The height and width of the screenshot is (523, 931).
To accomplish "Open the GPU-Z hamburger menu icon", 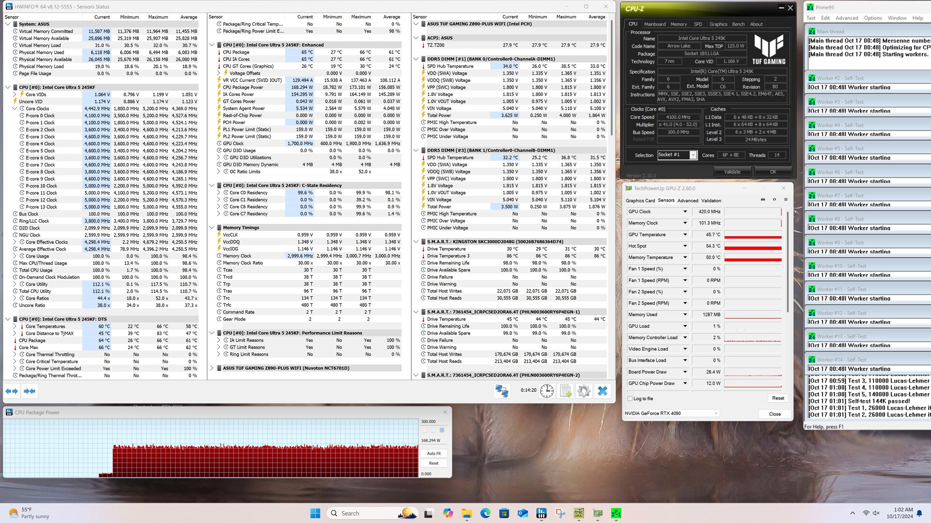I will coord(786,200).
